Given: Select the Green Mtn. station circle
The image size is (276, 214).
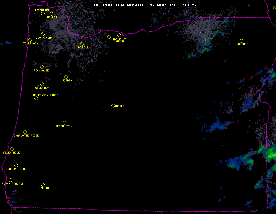Looking at the screenshot, I should point(64,123).
